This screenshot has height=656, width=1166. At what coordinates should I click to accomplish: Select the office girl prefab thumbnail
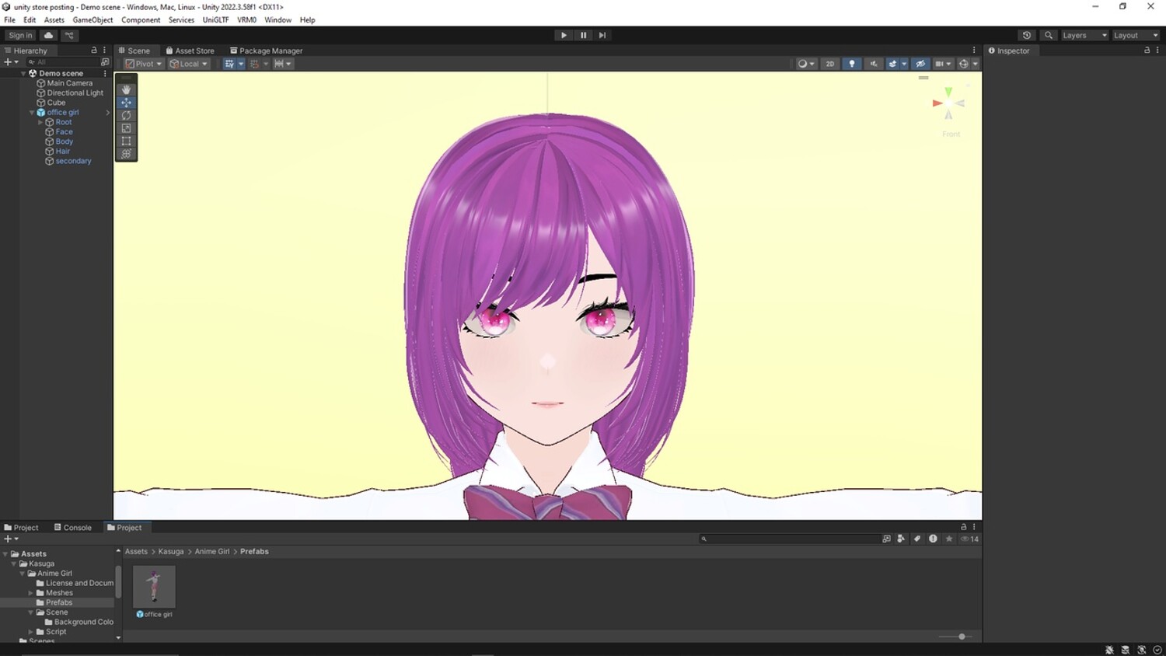click(154, 586)
